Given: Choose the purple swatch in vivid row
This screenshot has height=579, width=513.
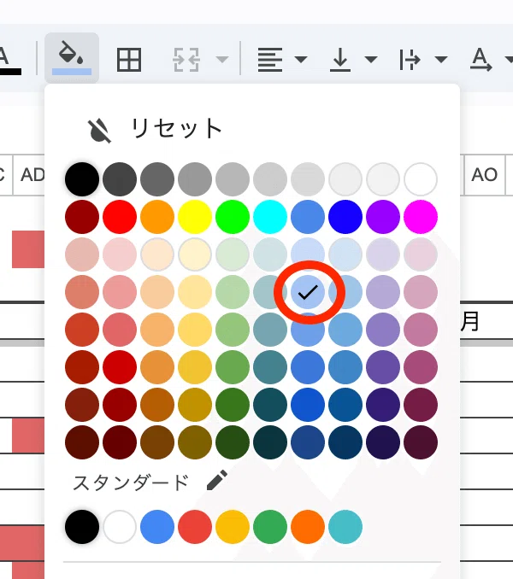Looking at the screenshot, I should point(383,217).
